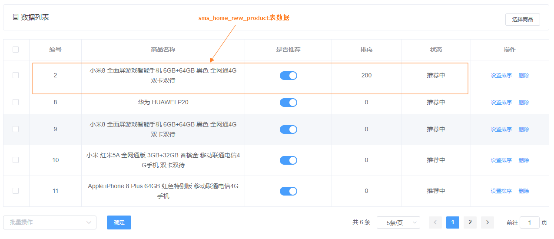Select the checkbox for row number 9
The height and width of the screenshot is (239, 554).
tap(16, 129)
